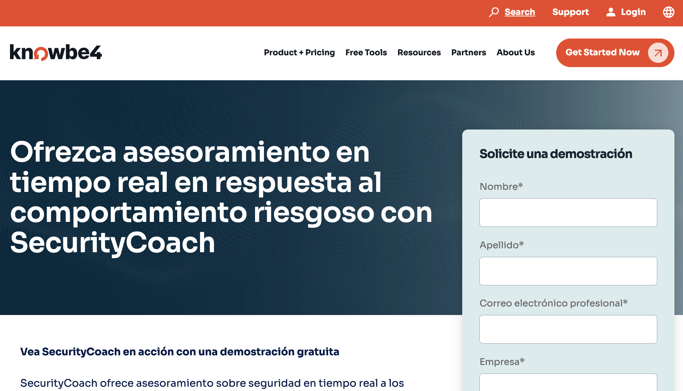Open the Resources menu
This screenshot has width=683, height=391.
click(419, 52)
